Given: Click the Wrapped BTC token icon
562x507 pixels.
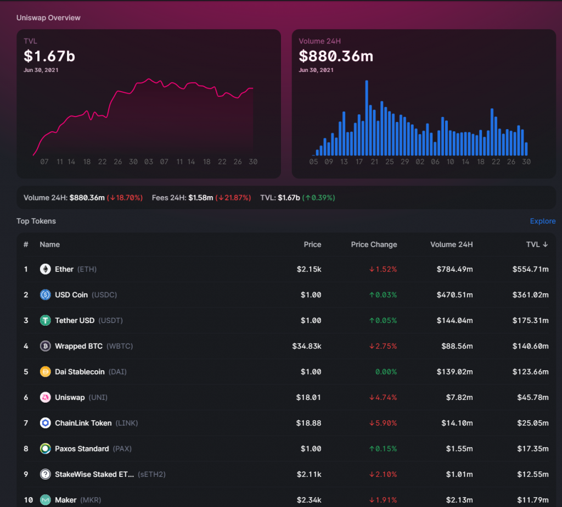Looking at the screenshot, I should (45, 346).
